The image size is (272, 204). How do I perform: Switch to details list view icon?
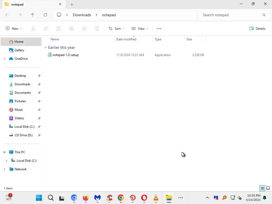coord(262,188)
